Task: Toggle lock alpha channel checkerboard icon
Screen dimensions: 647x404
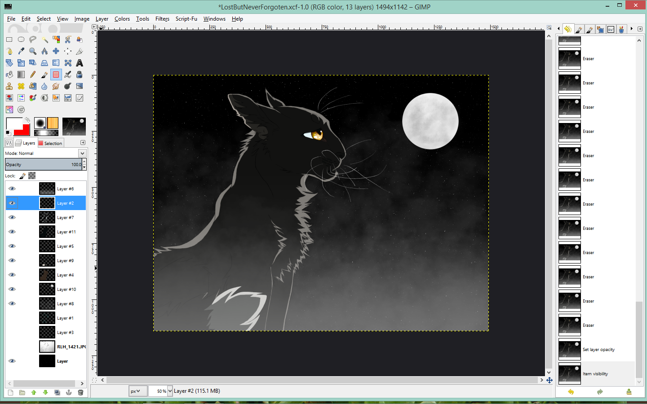Action: click(32, 176)
